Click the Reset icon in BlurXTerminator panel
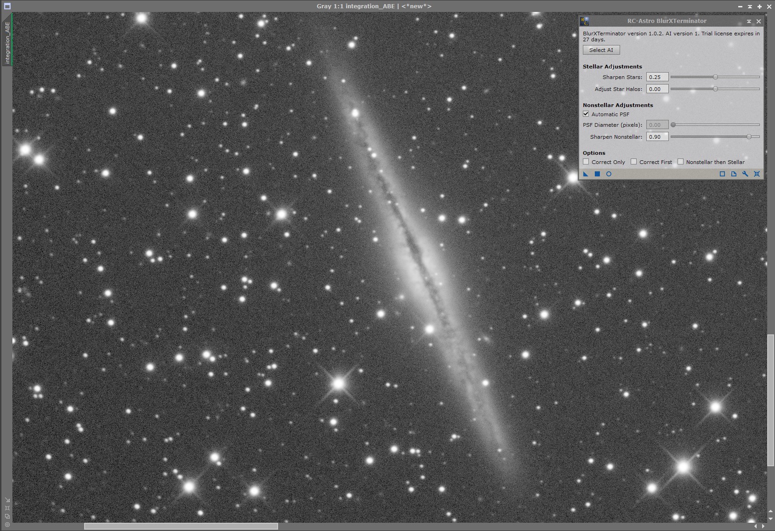 (x=757, y=174)
